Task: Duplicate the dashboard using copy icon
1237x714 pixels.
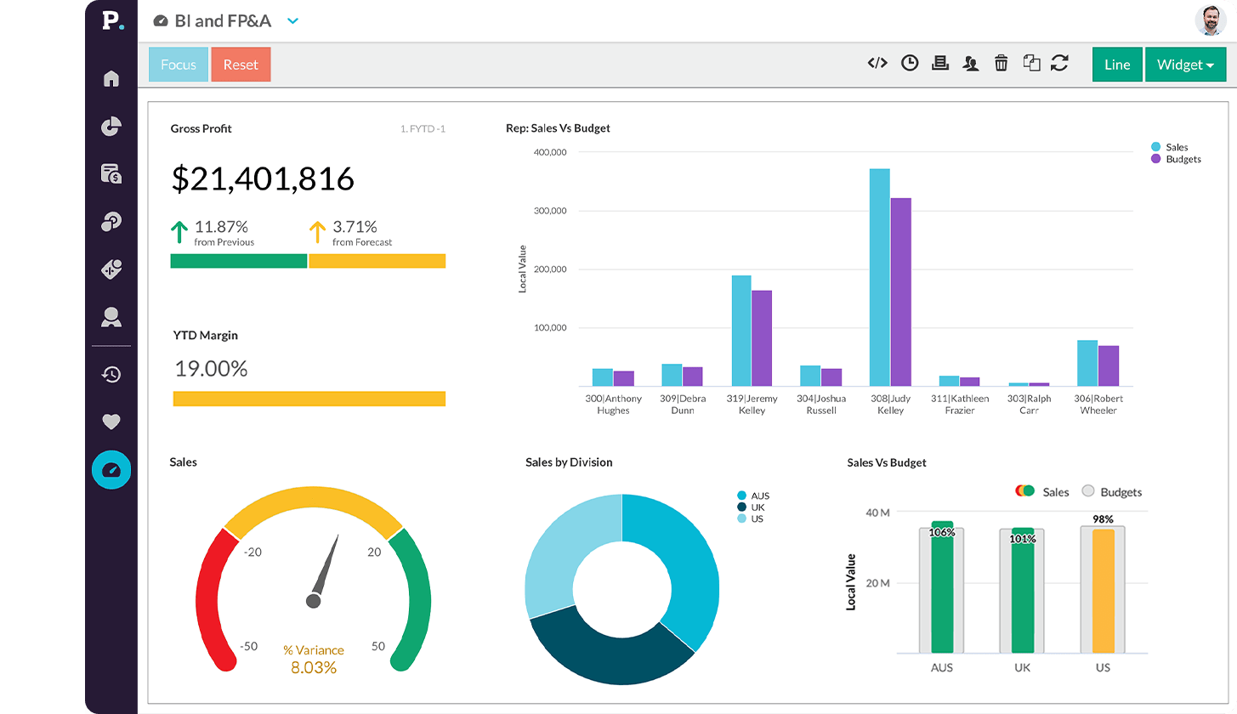Action: [x=1031, y=63]
